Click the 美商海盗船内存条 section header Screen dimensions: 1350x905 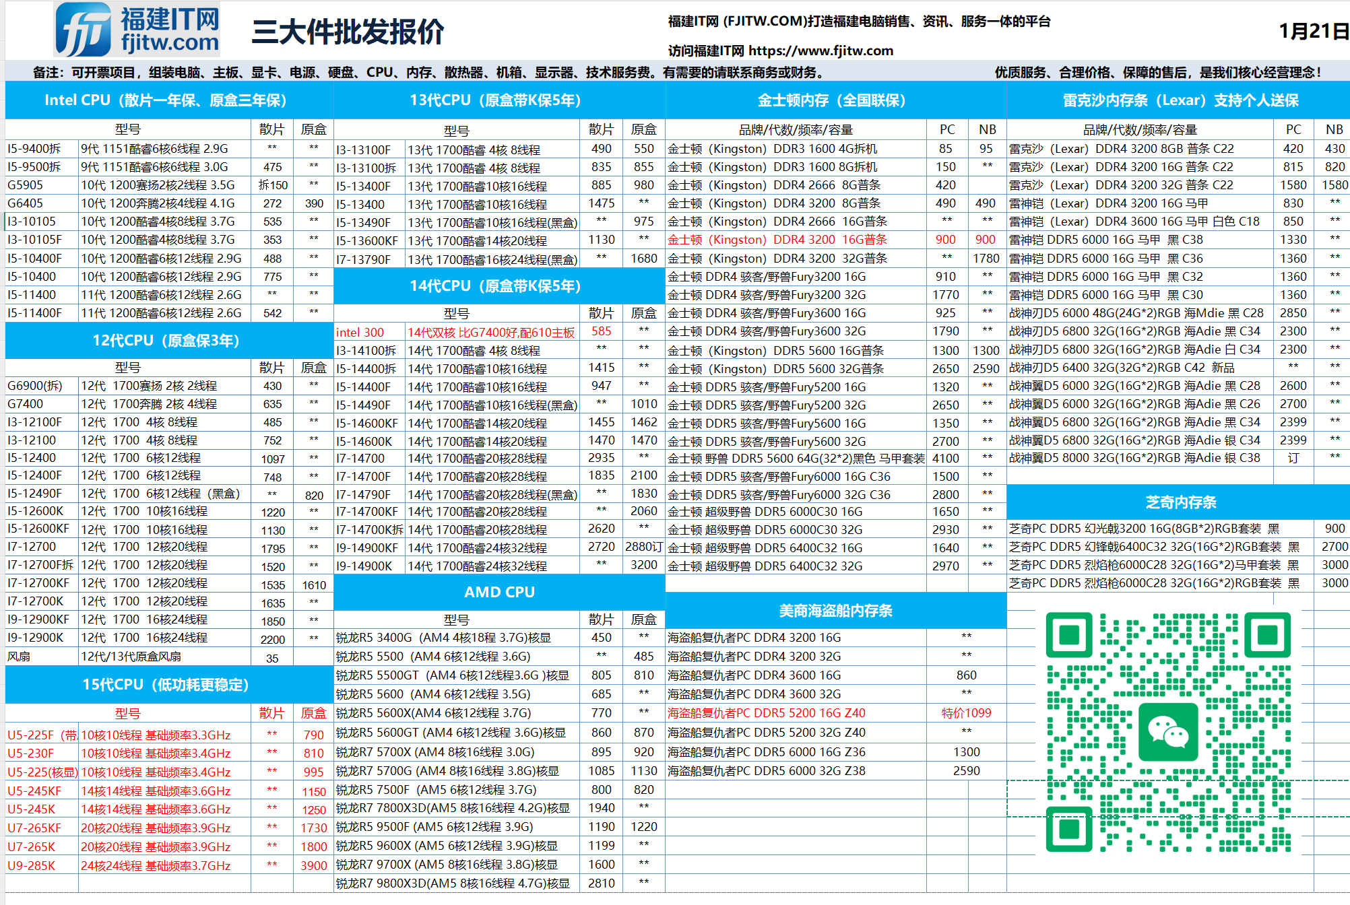click(835, 611)
